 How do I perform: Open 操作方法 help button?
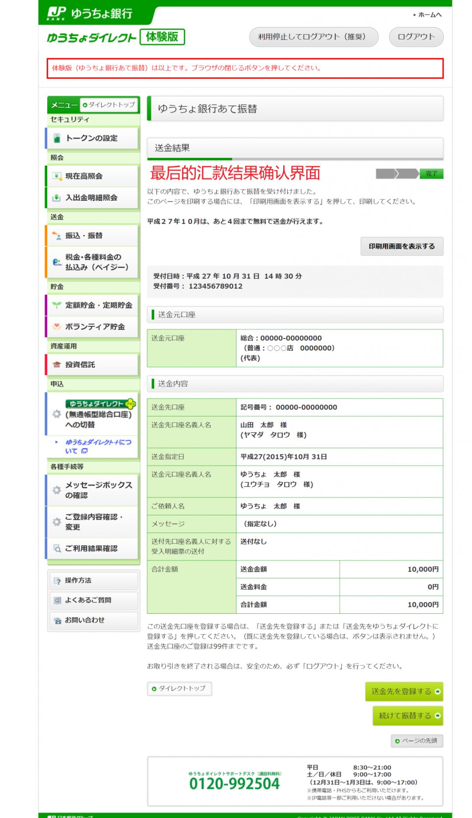94,581
